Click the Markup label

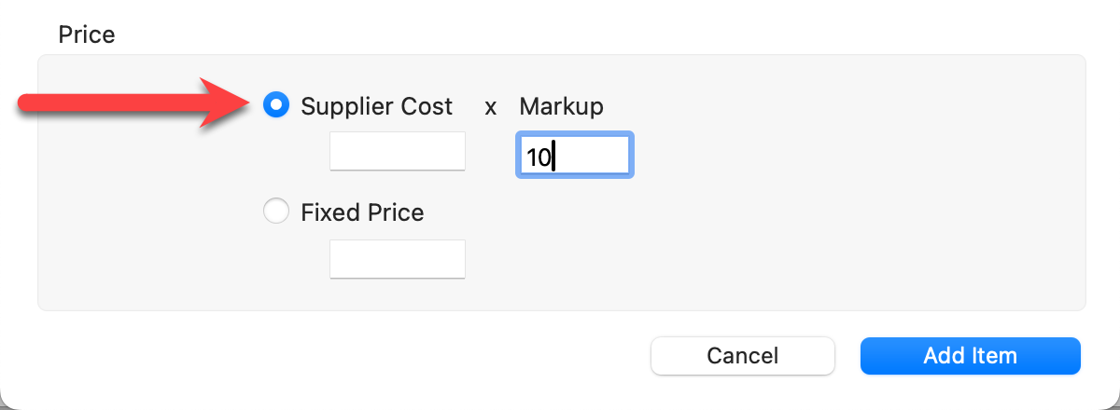point(561,106)
